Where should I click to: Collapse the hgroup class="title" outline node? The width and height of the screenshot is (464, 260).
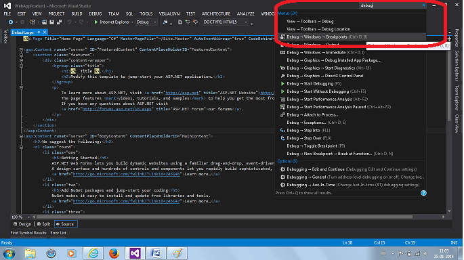[21, 66]
